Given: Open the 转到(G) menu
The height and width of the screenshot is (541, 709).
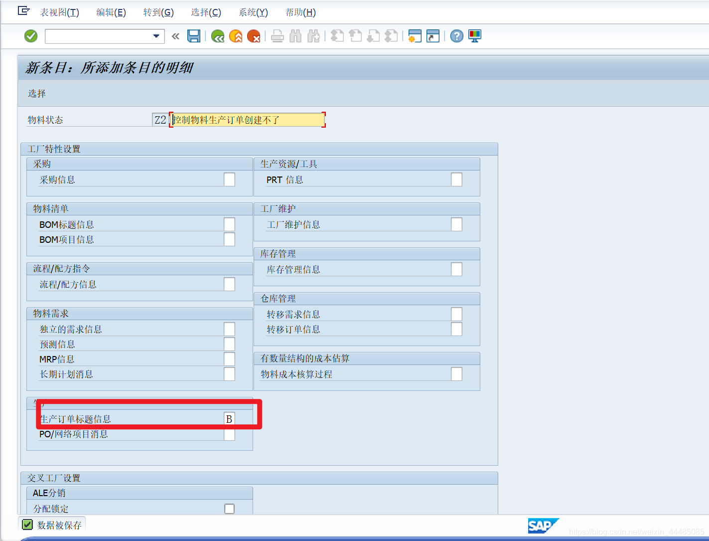Looking at the screenshot, I should click(x=158, y=12).
